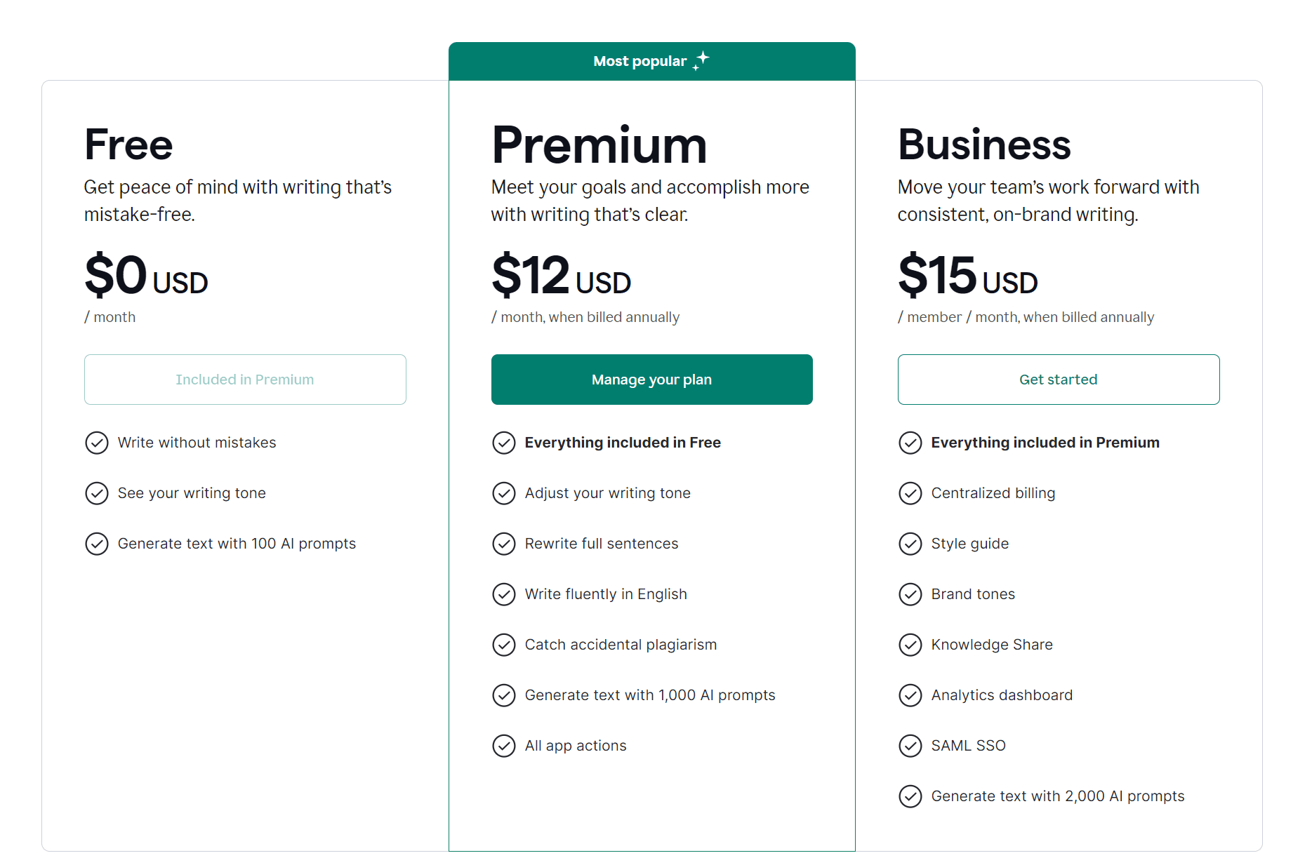The width and height of the screenshot is (1312, 865).
Task: Click checkmark icon beside See your writing tone
Action: point(97,493)
